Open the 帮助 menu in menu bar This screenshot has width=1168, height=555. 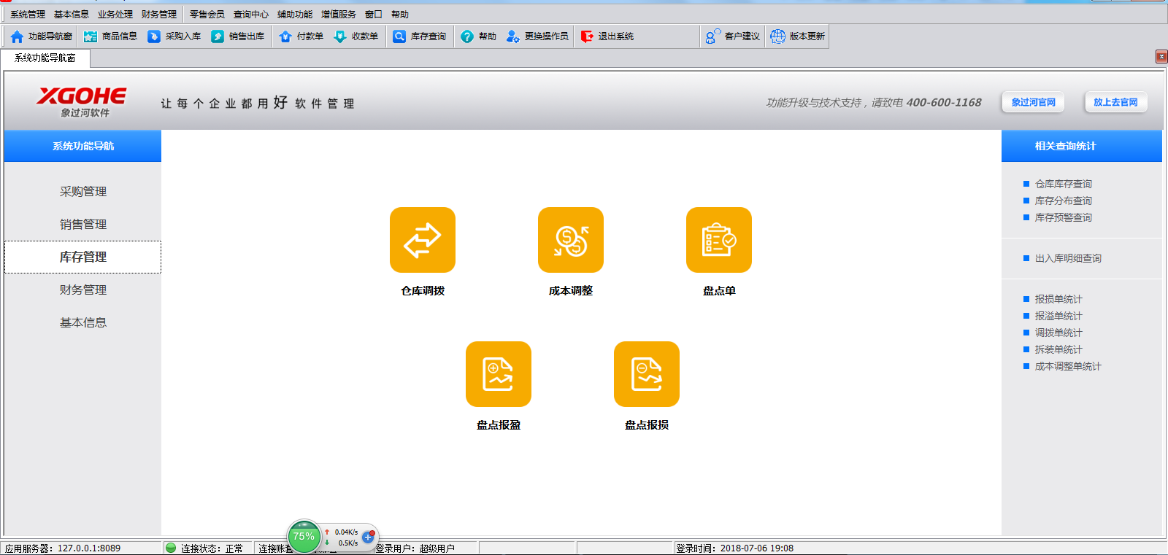400,15
